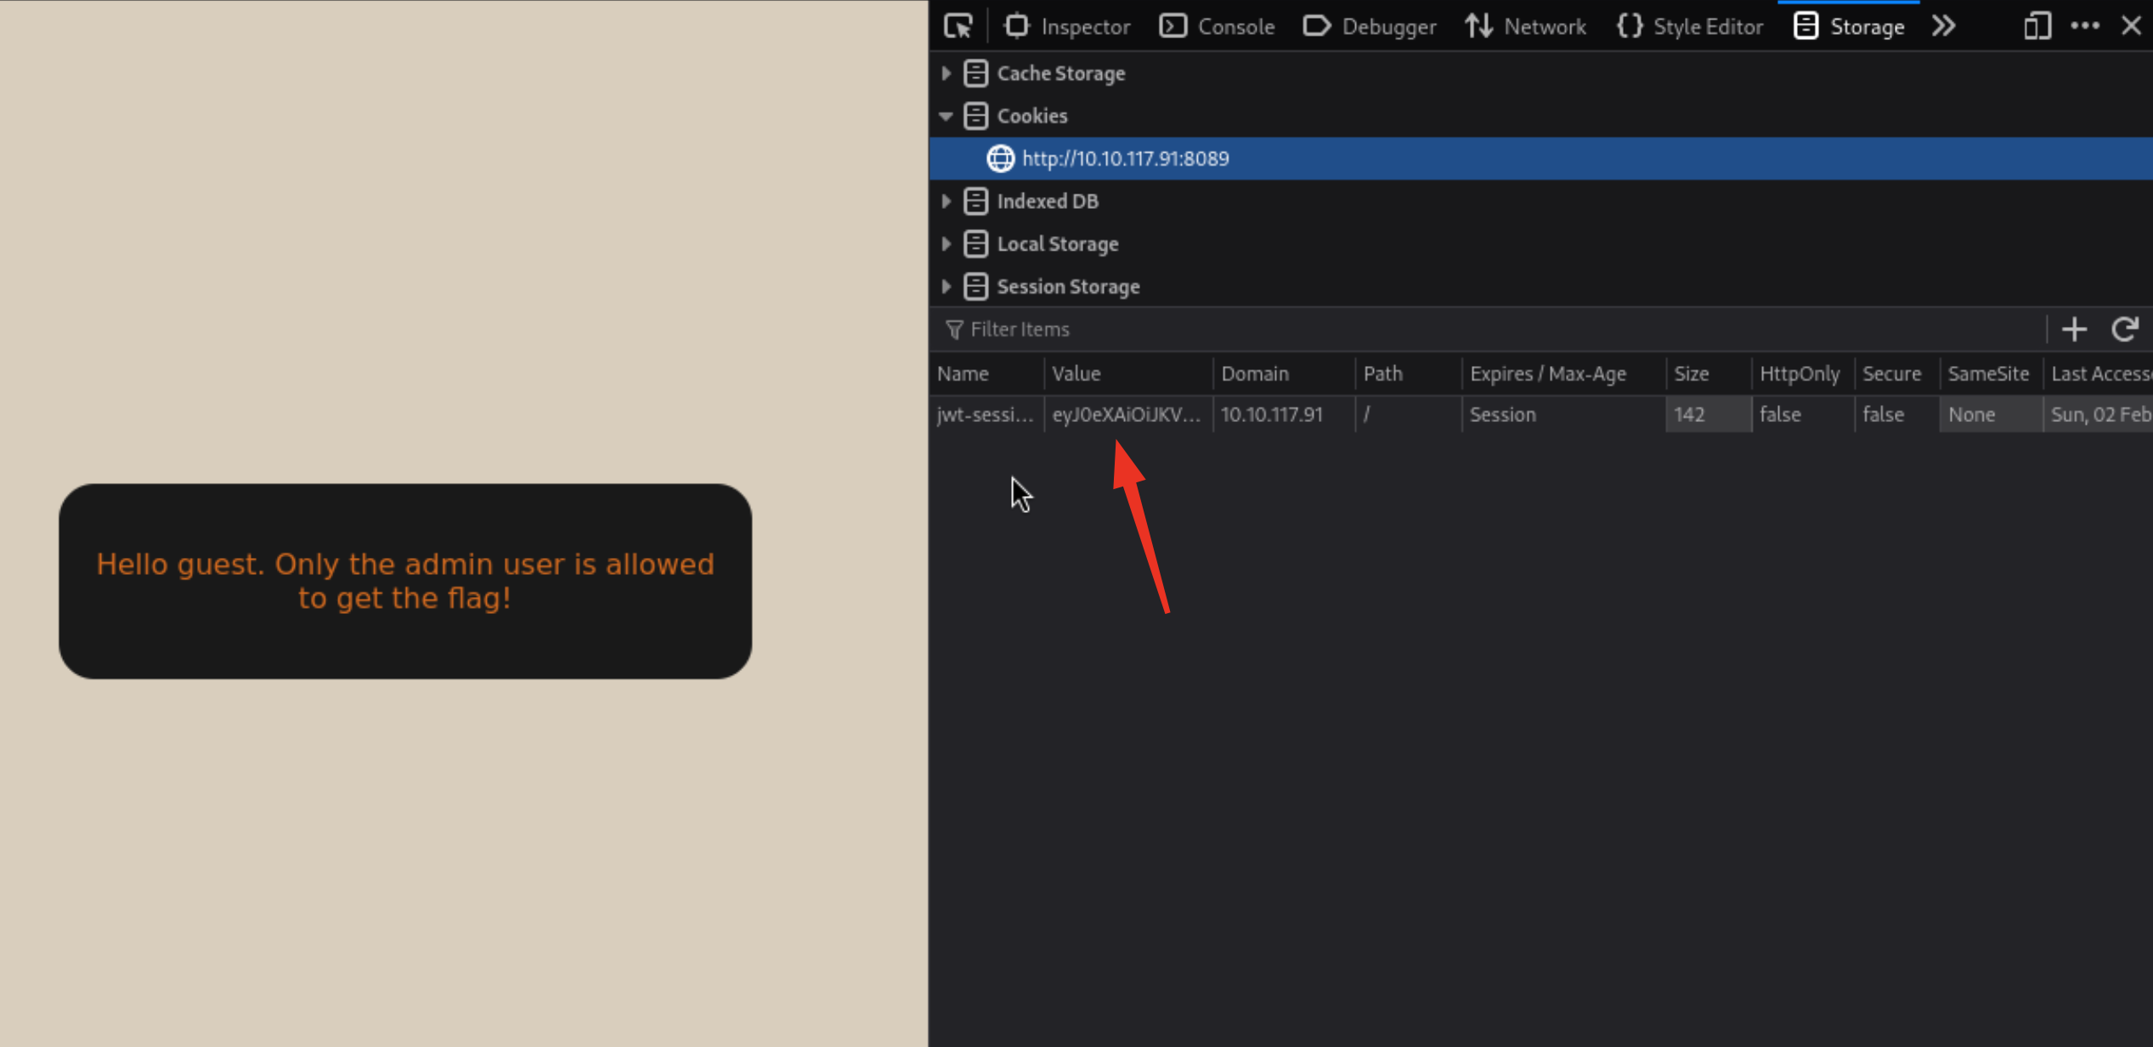Expand the Indexed DB node
Screen dimensions: 2153x1047
(947, 201)
